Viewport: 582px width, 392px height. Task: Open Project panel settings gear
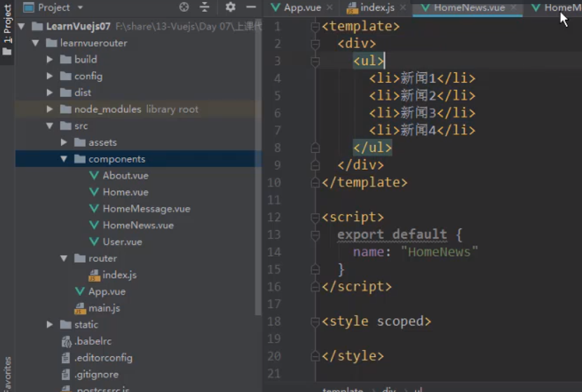[x=231, y=7]
